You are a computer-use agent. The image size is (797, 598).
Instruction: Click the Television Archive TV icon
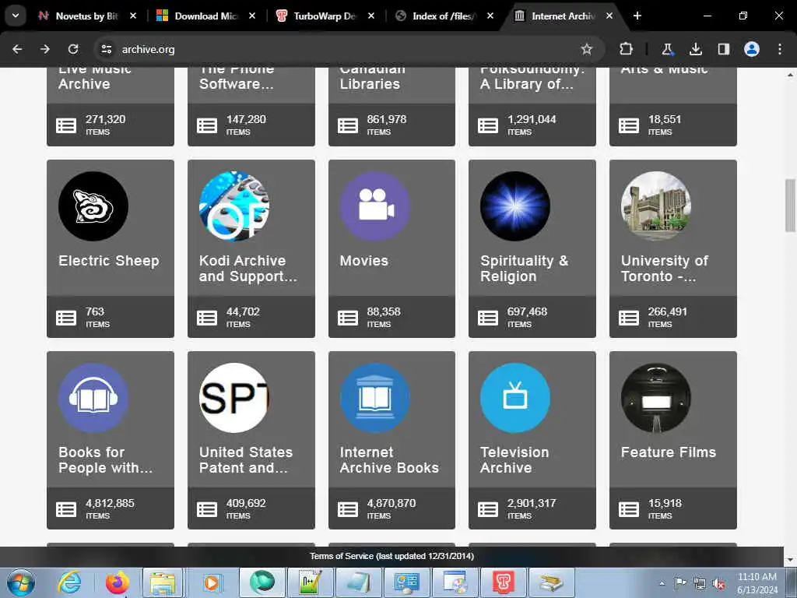[x=515, y=398]
